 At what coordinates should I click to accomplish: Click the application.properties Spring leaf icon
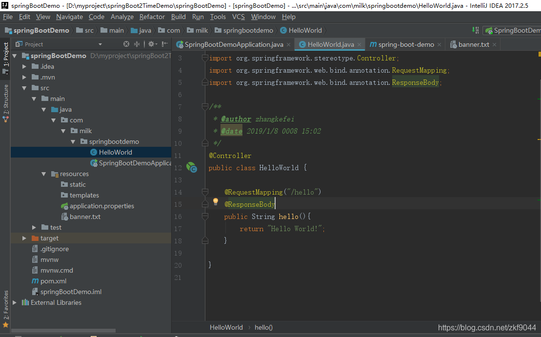64,206
